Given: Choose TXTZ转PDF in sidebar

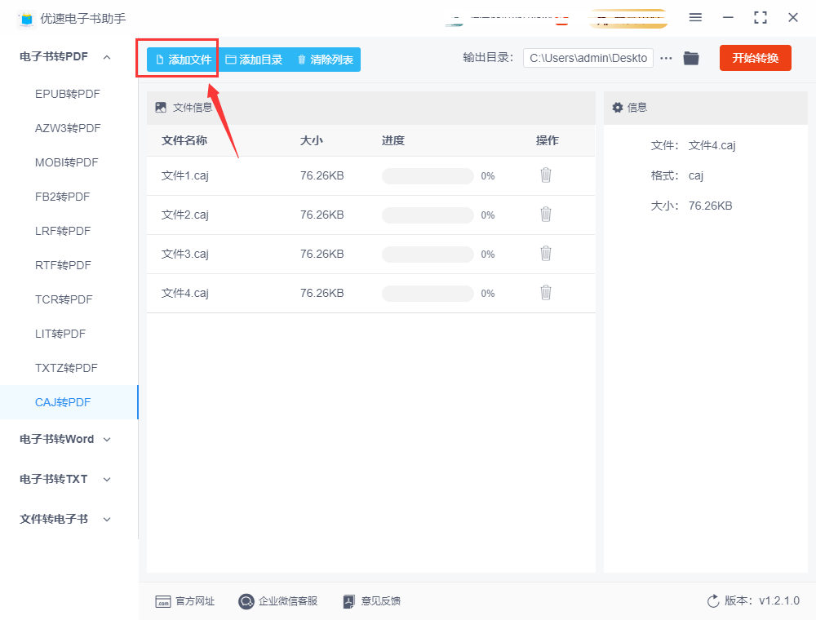Looking at the screenshot, I should (x=66, y=368).
